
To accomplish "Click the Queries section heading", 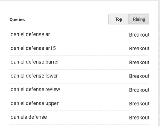I will [x=17, y=19].
